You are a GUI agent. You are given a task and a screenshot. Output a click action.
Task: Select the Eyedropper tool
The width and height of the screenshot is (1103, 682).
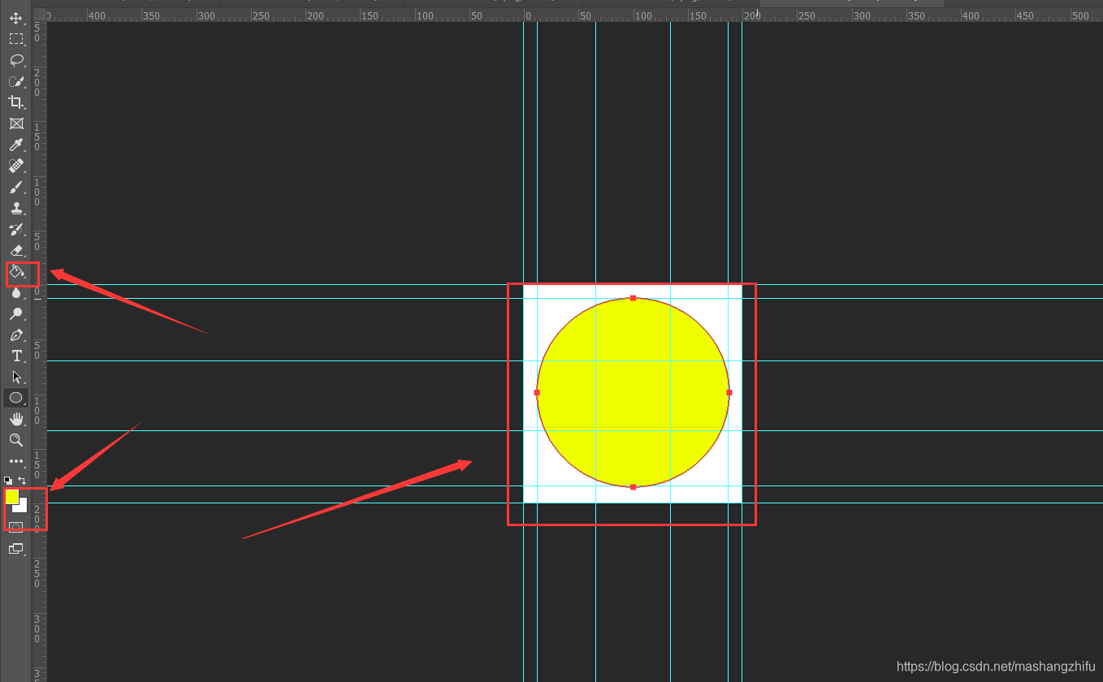point(15,145)
